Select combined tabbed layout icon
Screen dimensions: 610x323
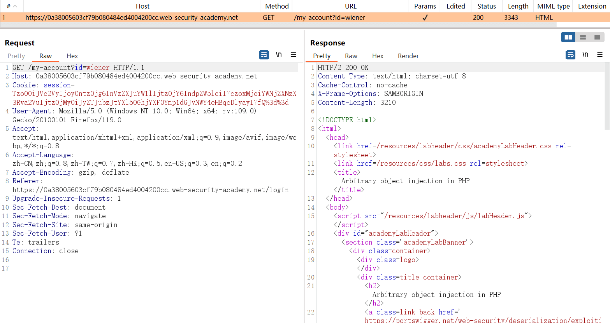pyautogui.click(x=597, y=37)
